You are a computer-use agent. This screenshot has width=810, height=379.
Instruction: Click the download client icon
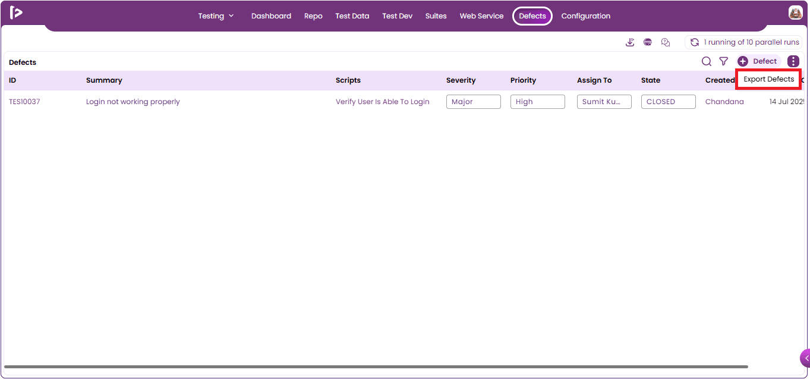click(x=630, y=42)
